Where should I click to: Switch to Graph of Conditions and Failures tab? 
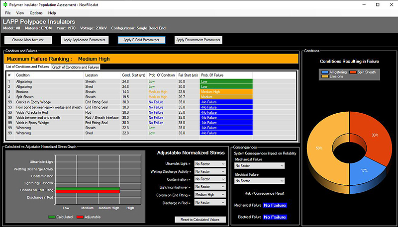(x=76, y=67)
